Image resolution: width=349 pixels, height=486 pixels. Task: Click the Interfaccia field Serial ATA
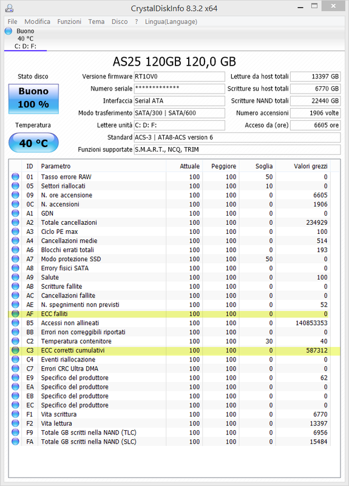point(179,101)
